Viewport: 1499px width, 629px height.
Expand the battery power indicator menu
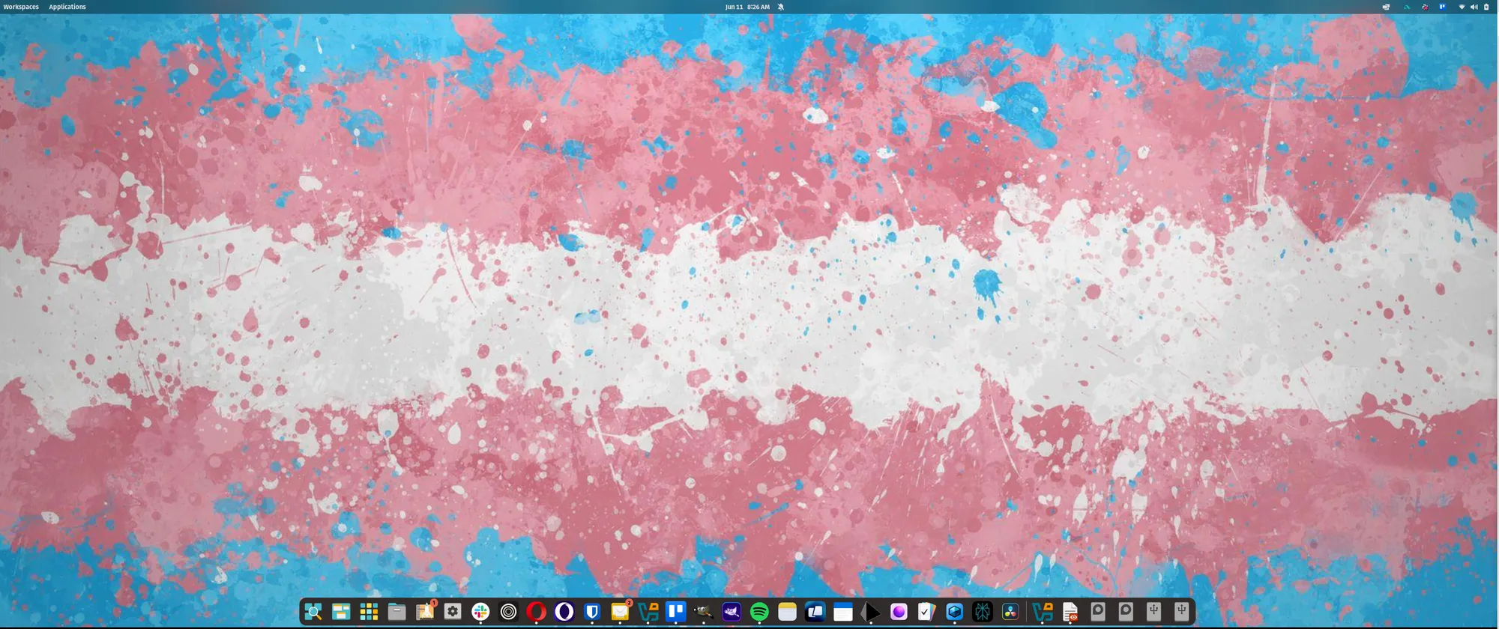point(1486,7)
